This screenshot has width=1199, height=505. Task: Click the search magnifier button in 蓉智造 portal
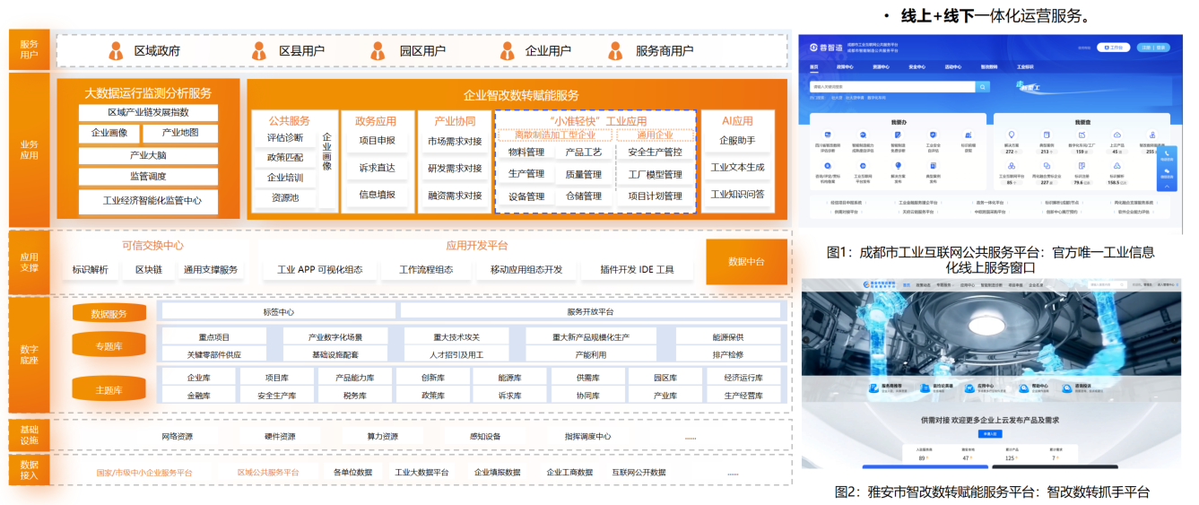point(983,87)
